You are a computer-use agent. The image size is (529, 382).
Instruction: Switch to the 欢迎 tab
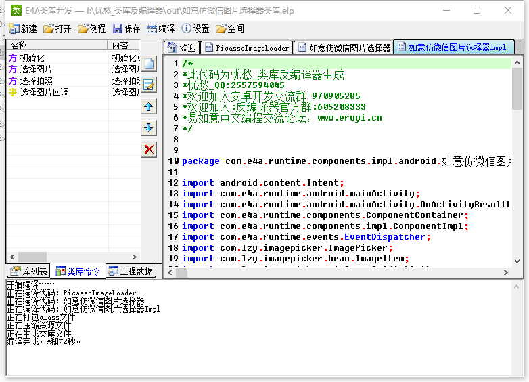tap(182, 47)
